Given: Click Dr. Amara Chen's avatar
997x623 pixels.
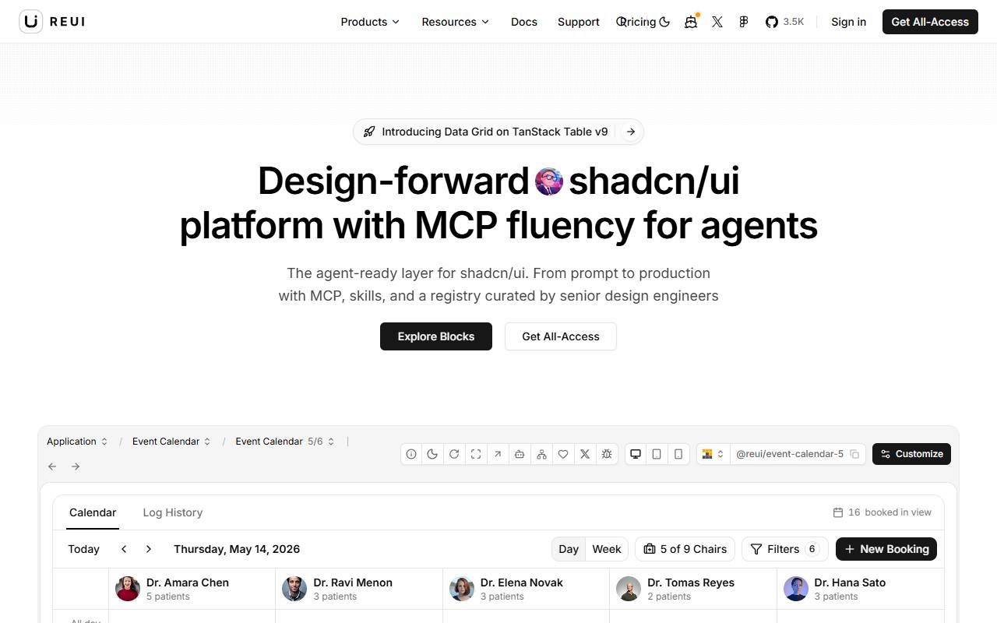Looking at the screenshot, I should click(x=128, y=589).
